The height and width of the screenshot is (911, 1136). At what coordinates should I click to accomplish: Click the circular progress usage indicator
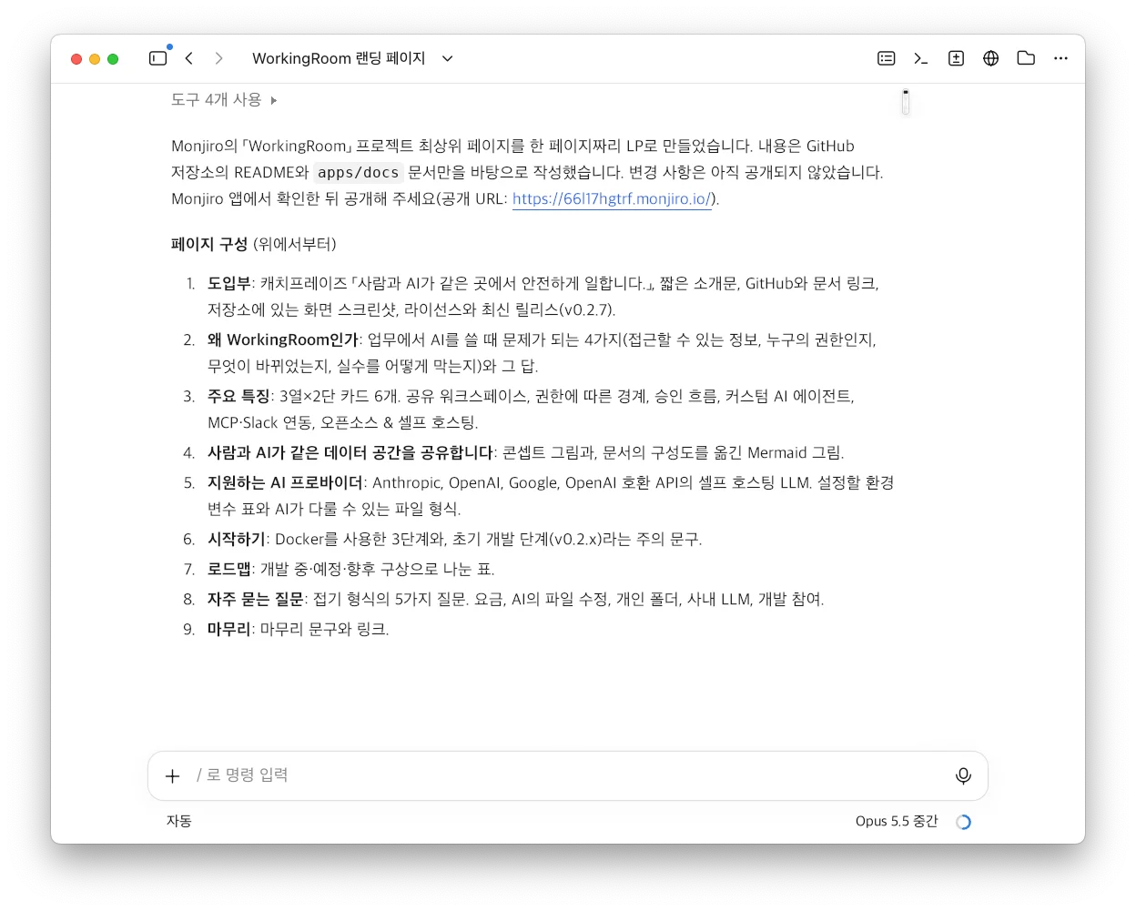click(963, 822)
